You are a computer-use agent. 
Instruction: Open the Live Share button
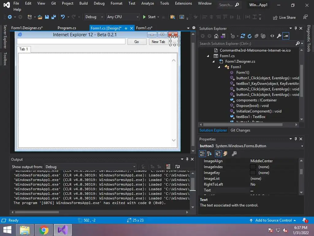pyautogui.click(x=284, y=18)
